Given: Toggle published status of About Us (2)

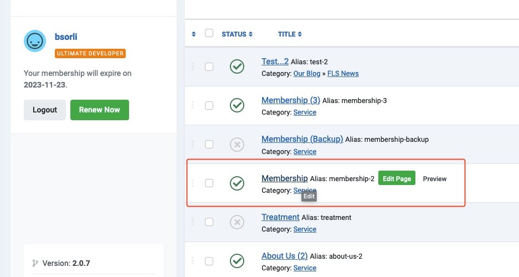Looking at the screenshot, I should [237, 261].
